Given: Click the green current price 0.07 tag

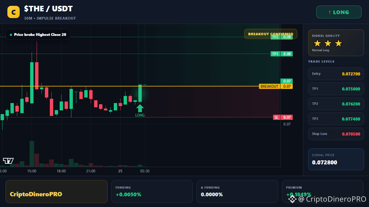Looking at the screenshot, I should [287, 81].
